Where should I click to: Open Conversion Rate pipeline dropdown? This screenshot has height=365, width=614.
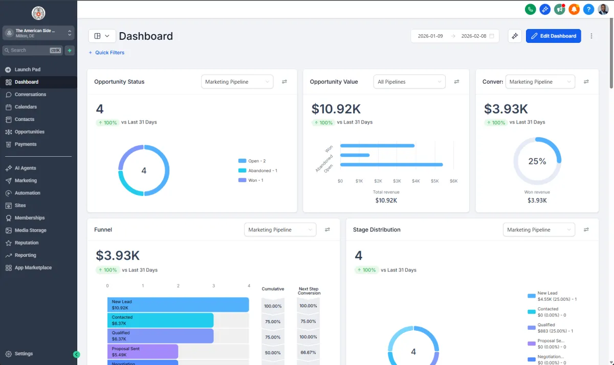coord(540,82)
